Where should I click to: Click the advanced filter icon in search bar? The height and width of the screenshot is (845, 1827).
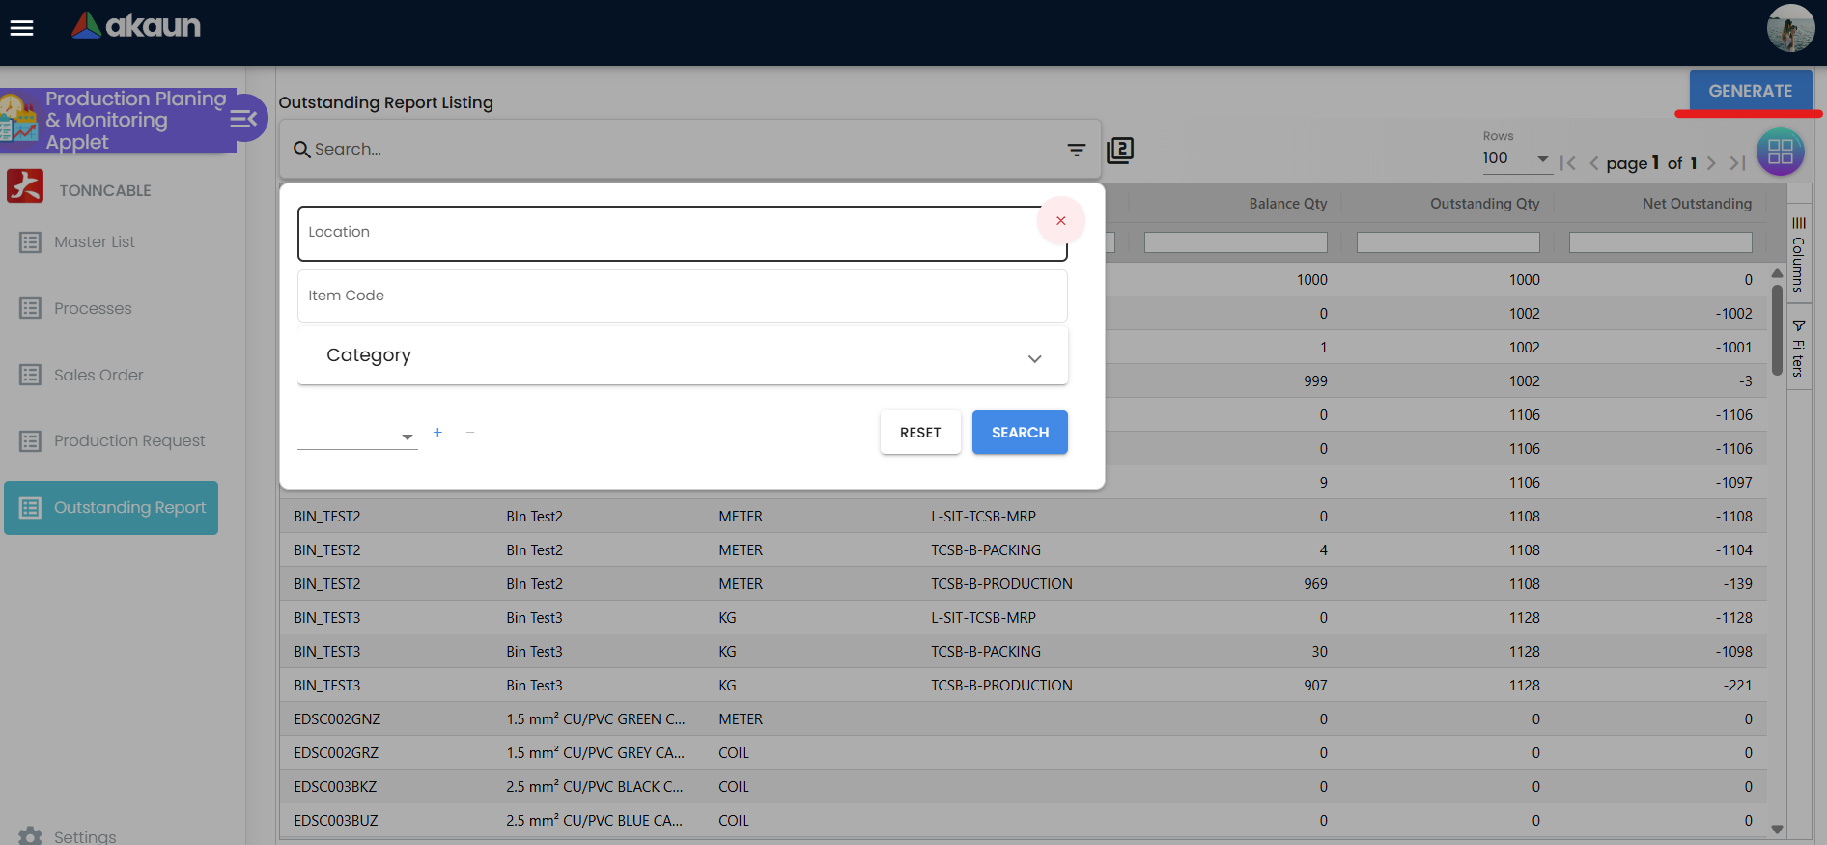coord(1076,150)
